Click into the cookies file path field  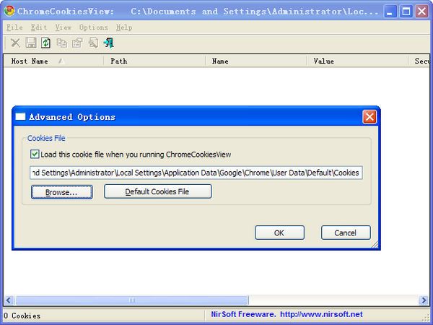195,173
